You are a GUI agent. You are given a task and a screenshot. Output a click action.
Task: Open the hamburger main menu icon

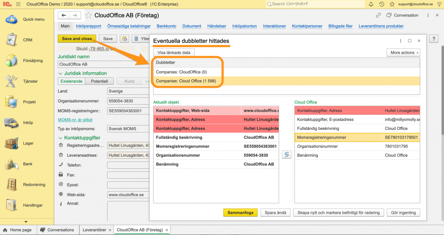18,4
